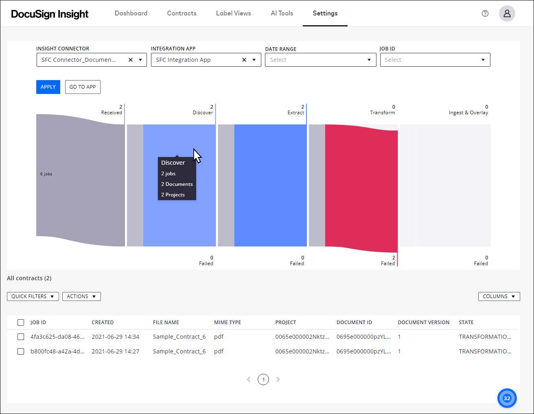Sort by the State column header

(466, 322)
